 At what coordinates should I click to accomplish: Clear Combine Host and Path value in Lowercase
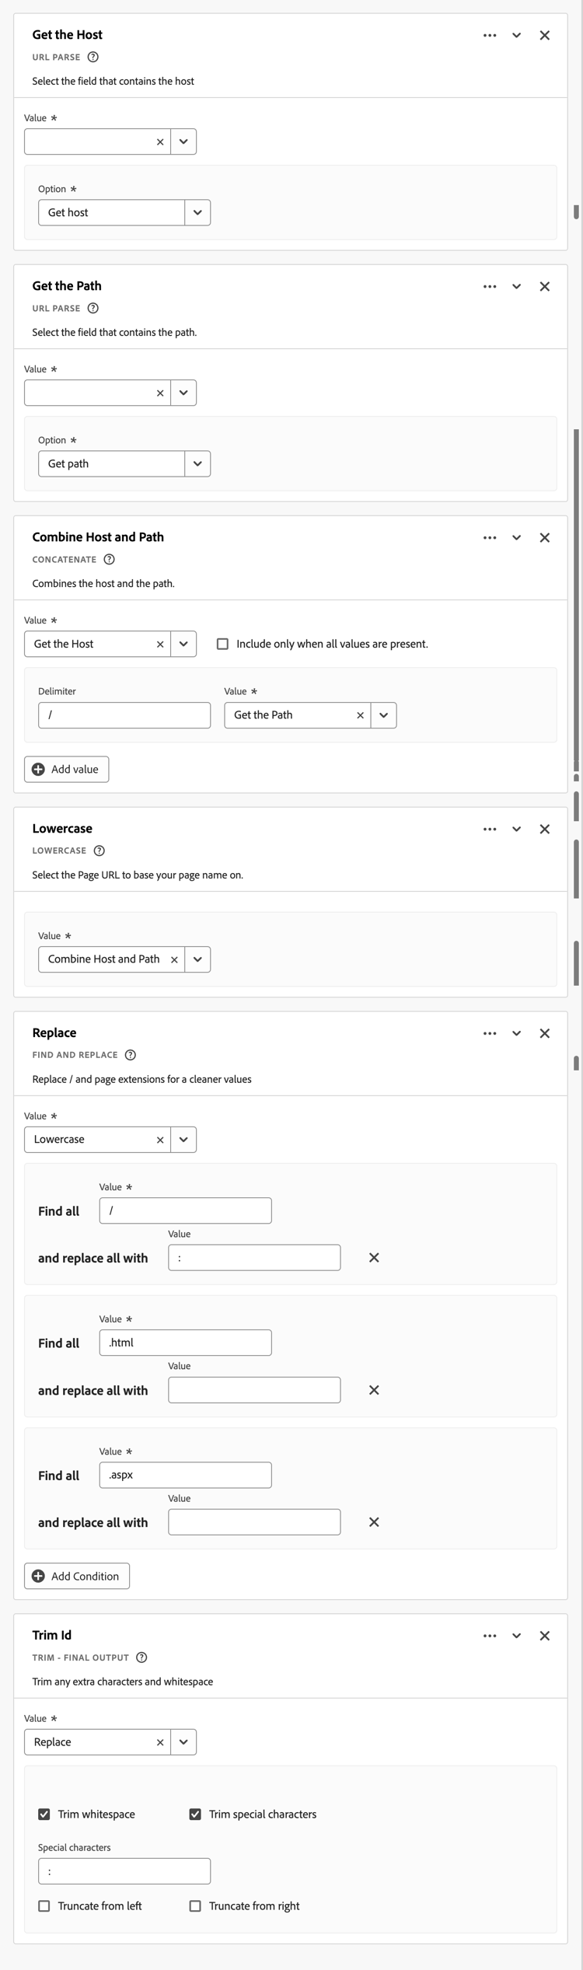(x=174, y=959)
